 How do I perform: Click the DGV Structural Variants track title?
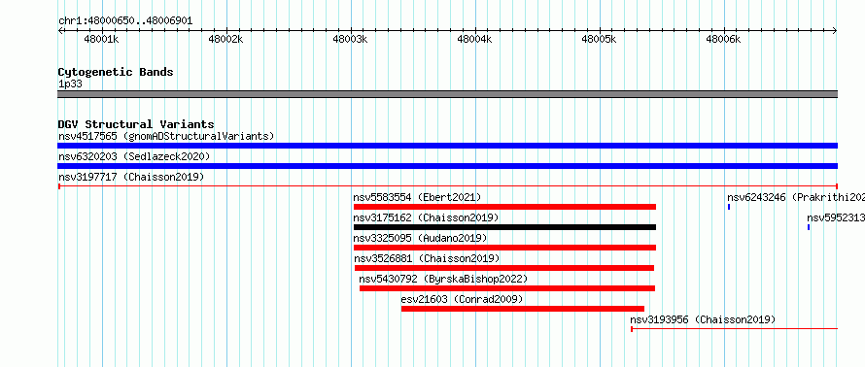[136, 124]
